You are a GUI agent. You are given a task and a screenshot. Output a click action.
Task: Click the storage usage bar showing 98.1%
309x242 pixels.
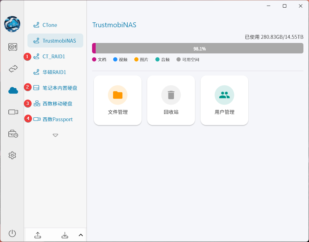click(197, 49)
